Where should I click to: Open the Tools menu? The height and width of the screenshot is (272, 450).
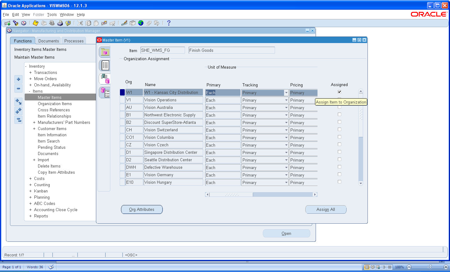[x=52, y=14]
